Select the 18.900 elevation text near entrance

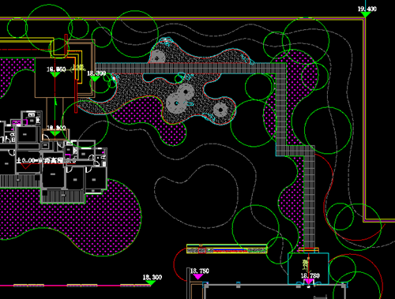click(x=56, y=128)
